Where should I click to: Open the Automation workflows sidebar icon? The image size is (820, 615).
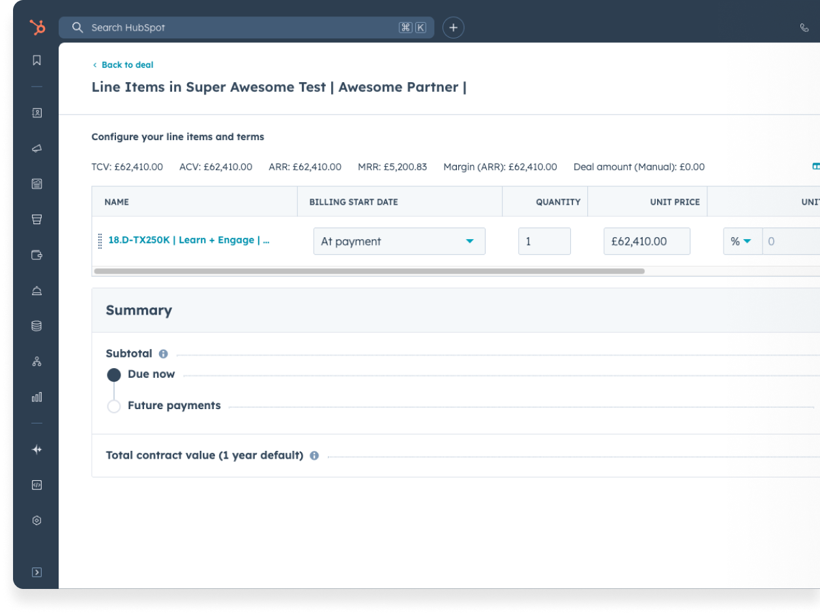pos(37,362)
